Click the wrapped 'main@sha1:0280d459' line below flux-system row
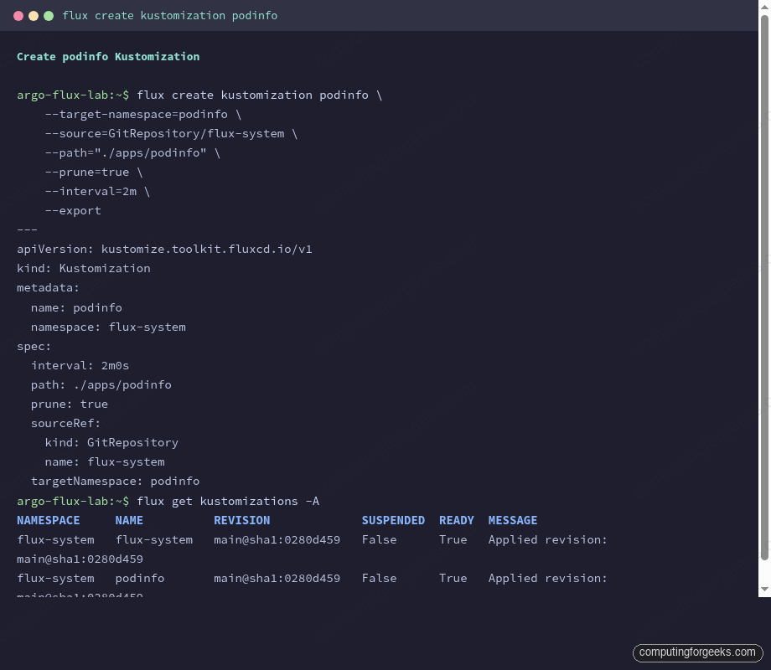The height and width of the screenshot is (670, 771). [80, 559]
